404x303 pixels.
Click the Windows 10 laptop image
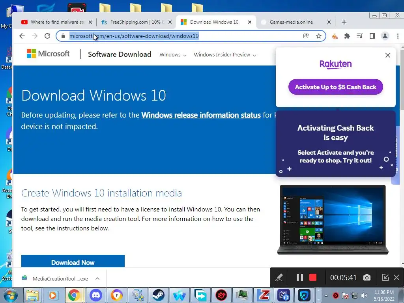[333, 220]
